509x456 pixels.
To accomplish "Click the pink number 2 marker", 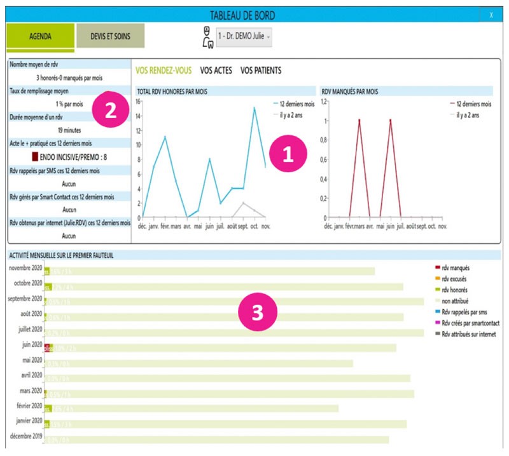I will pos(110,111).
